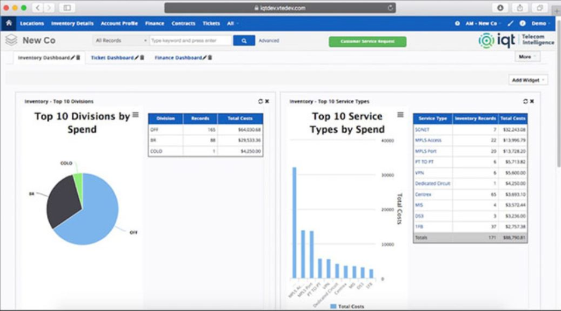Toggle the Safari sidebar button
The height and width of the screenshot is (311, 561).
pos(67,8)
